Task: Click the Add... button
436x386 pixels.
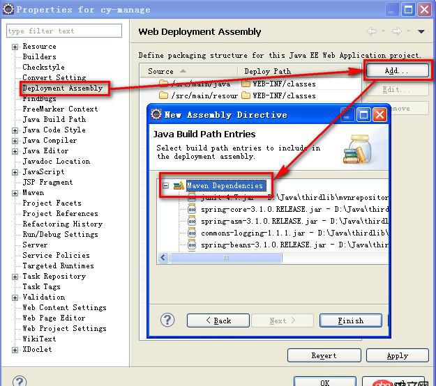Action: click(x=398, y=70)
